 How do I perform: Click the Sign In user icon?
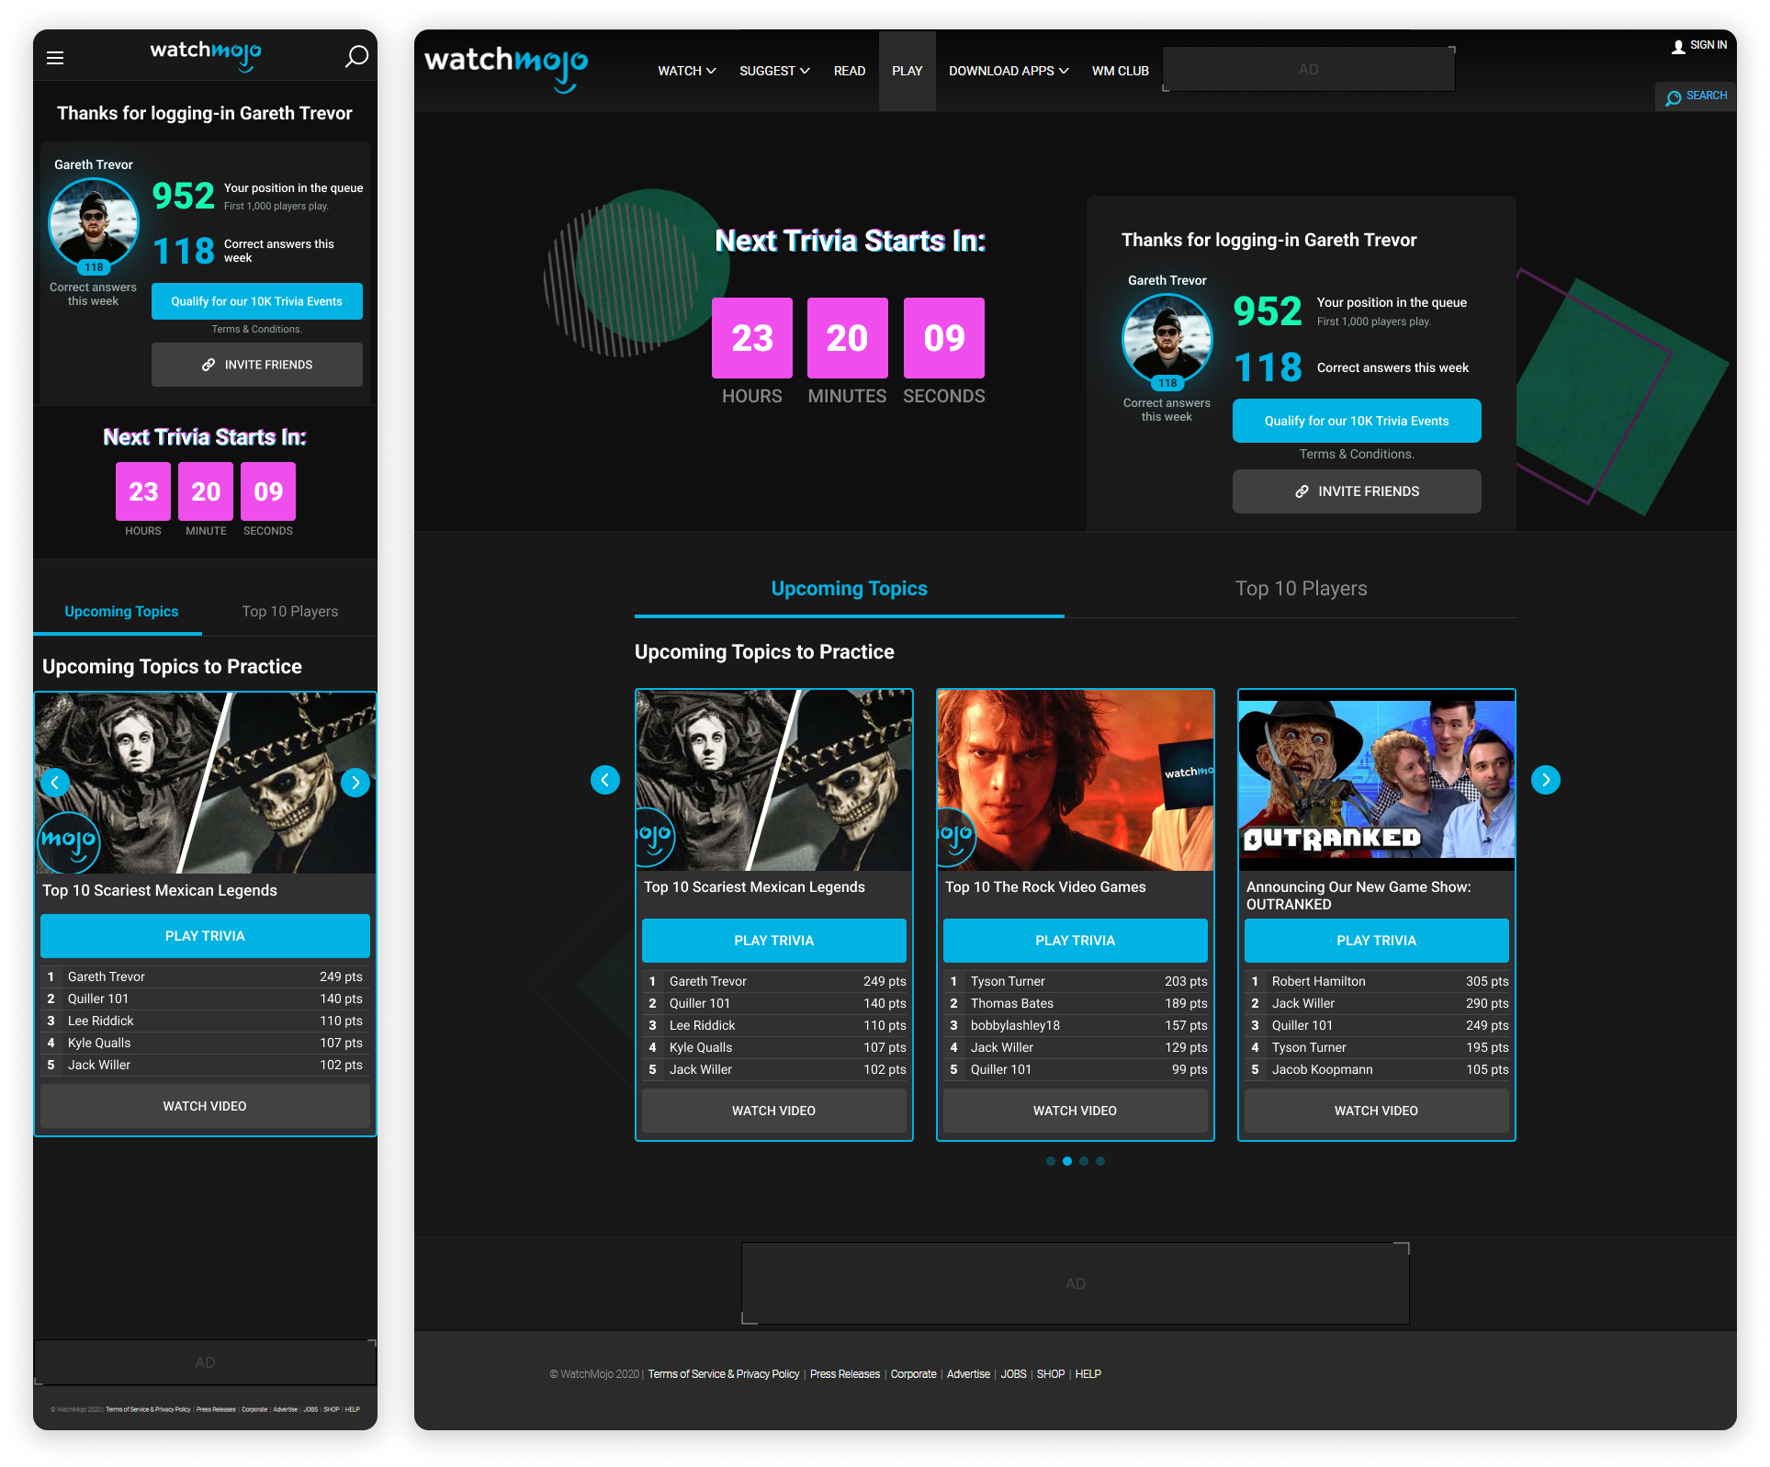[x=1678, y=47]
